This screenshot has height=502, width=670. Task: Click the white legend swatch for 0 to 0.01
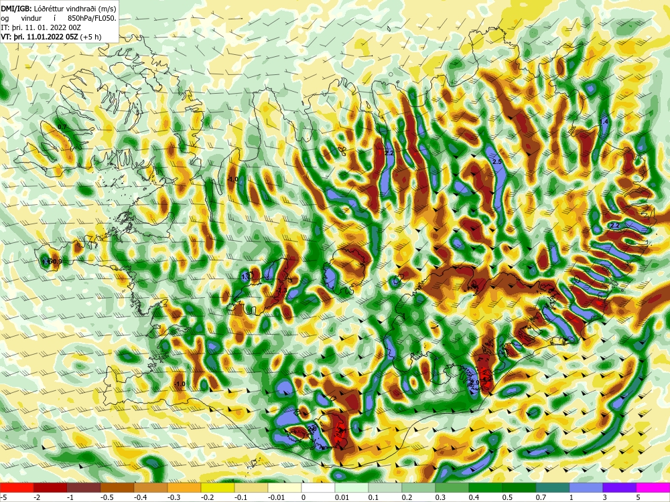point(318,487)
